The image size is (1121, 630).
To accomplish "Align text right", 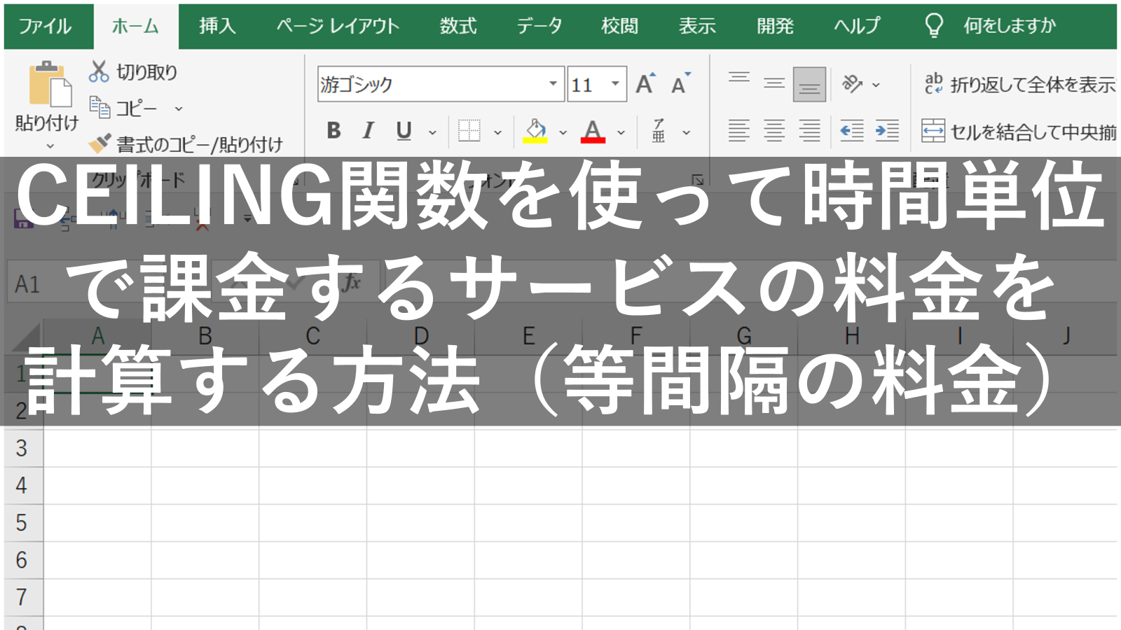I will click(x=810, y=130).
